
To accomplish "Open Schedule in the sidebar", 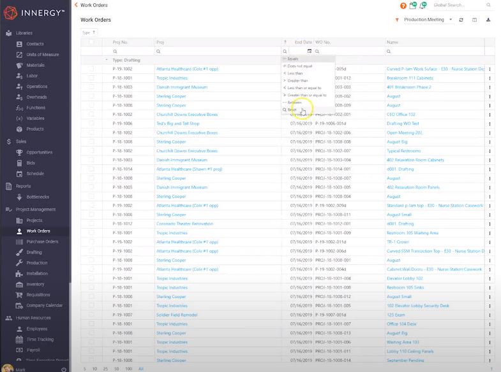I will [x=35, y=174].
